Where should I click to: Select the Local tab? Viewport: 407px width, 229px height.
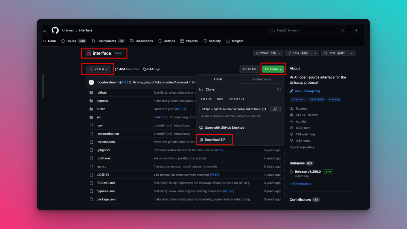(x=218, y=79)
